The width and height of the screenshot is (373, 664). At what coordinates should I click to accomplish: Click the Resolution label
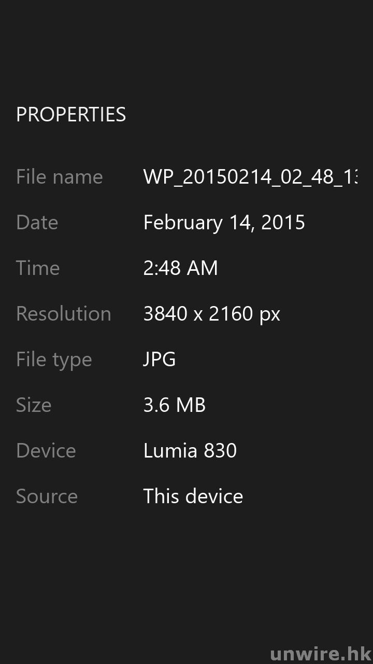(x=63, y=314)
